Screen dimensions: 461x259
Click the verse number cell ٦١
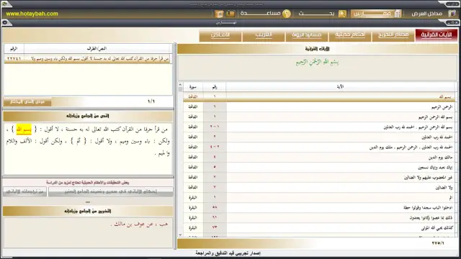(x=215, y=217)
